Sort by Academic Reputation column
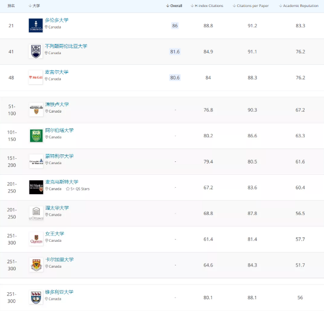Viewport: 324px width, 311px height. (x=299, y=6)
